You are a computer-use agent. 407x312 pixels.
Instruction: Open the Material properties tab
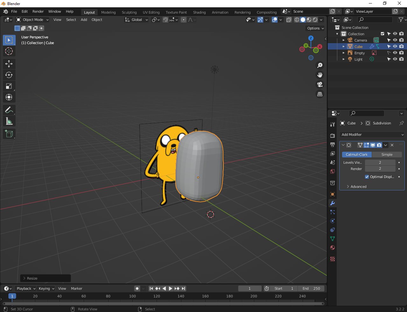point(333,248)
